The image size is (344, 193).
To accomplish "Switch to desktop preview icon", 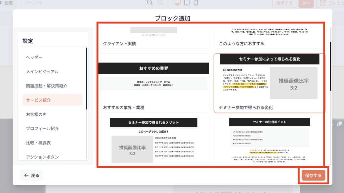I will (x=178, y=3).
